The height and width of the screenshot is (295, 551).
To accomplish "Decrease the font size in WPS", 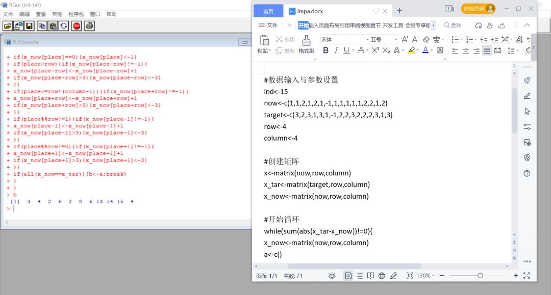I will coord(415,39).
